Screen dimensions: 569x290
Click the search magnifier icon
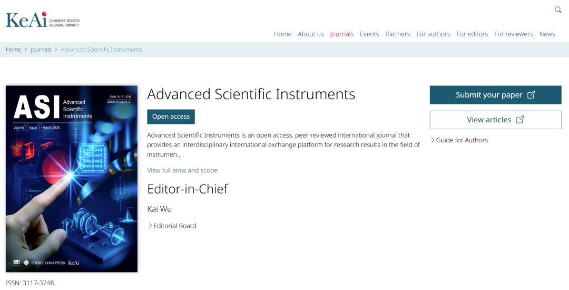(x=558, y=9)
